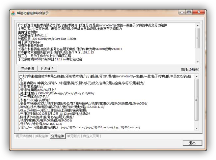The height and width of the screenshot is (160, 216).
Task: Minimize the 瞬速功能组件综合演示 window
Action: [182, 12]
